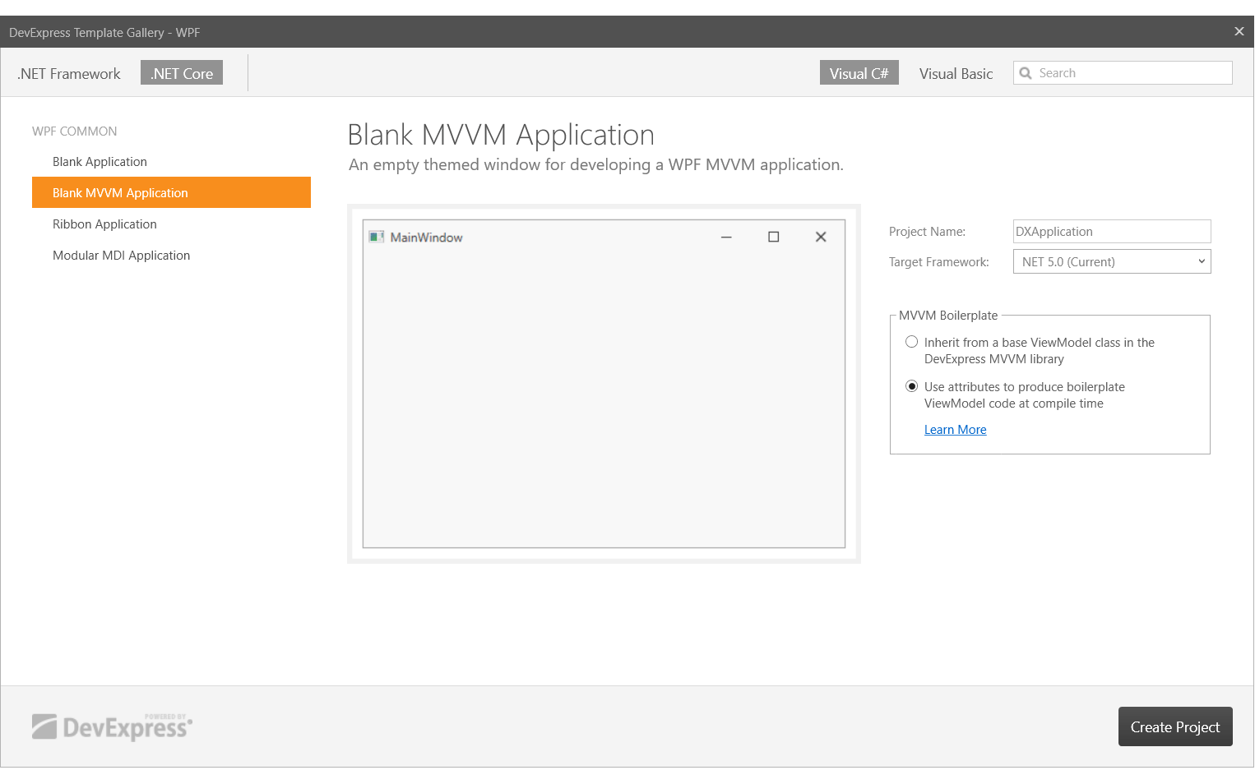Screen dimensions: 1255x784
Task: Select the .NET Core platform
Action: 181,72
